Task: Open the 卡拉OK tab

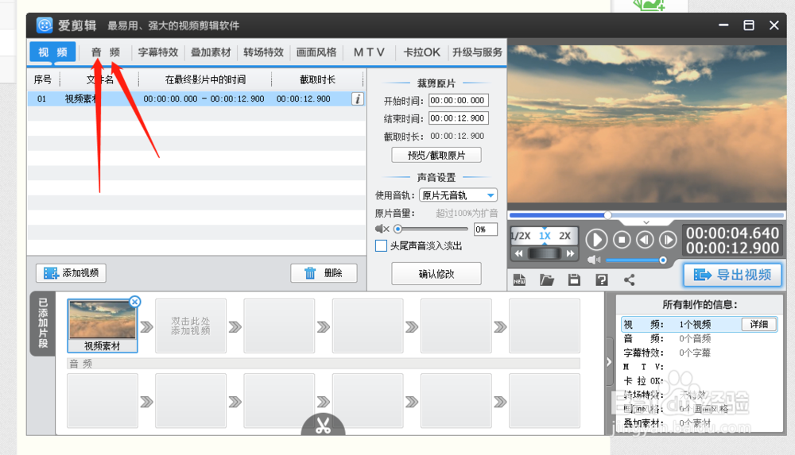Action: pos(421,52)
